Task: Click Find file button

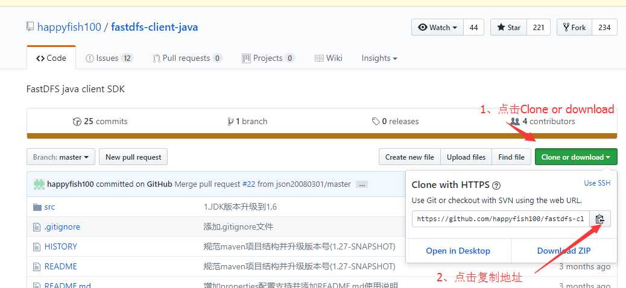Action: 511,157
